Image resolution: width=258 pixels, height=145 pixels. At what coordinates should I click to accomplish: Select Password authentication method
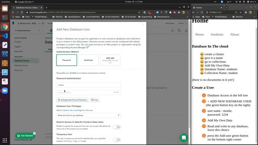tap(67, 60)
